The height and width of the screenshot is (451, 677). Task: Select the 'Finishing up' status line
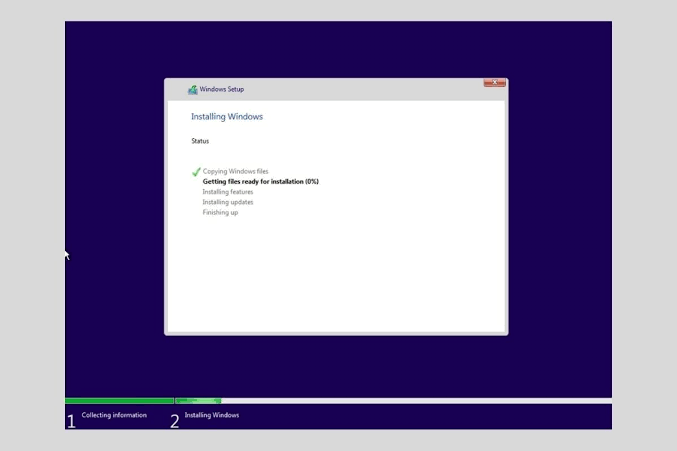220,212
